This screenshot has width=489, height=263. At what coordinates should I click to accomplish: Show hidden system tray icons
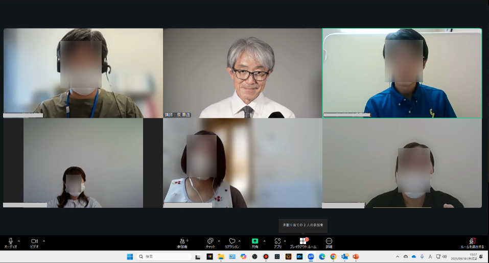[x=398, y=257]
